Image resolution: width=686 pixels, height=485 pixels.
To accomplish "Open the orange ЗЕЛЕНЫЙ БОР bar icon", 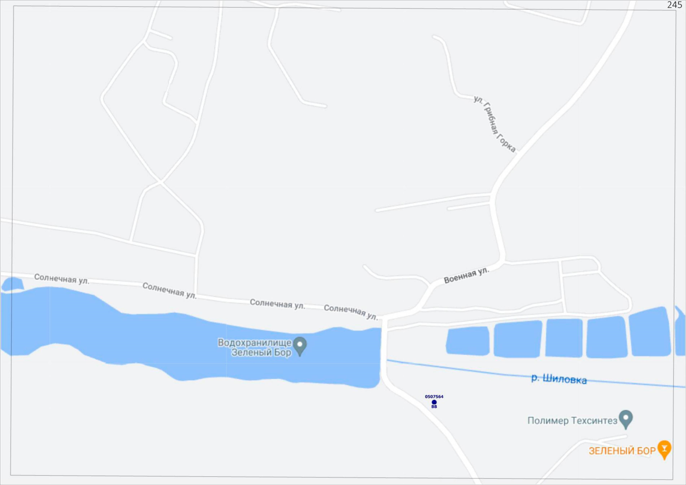I will tap(664, 449).
